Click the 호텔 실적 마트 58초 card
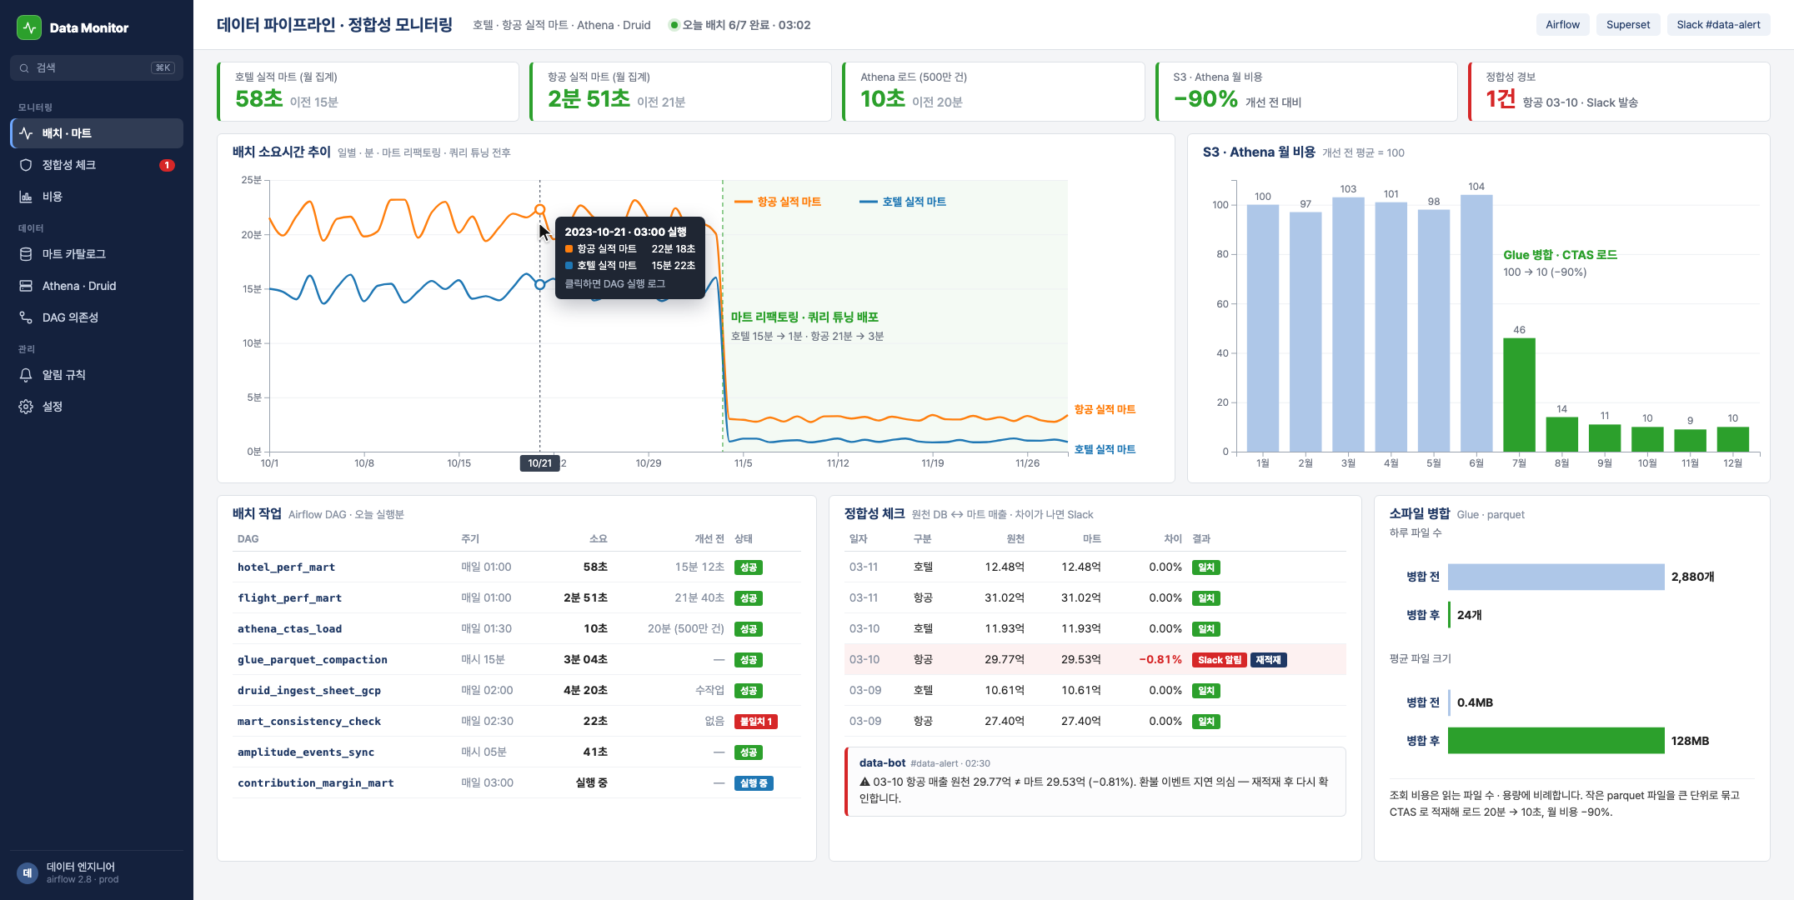The height and width of the screenshot is (900, 1794). click(368, 92)
